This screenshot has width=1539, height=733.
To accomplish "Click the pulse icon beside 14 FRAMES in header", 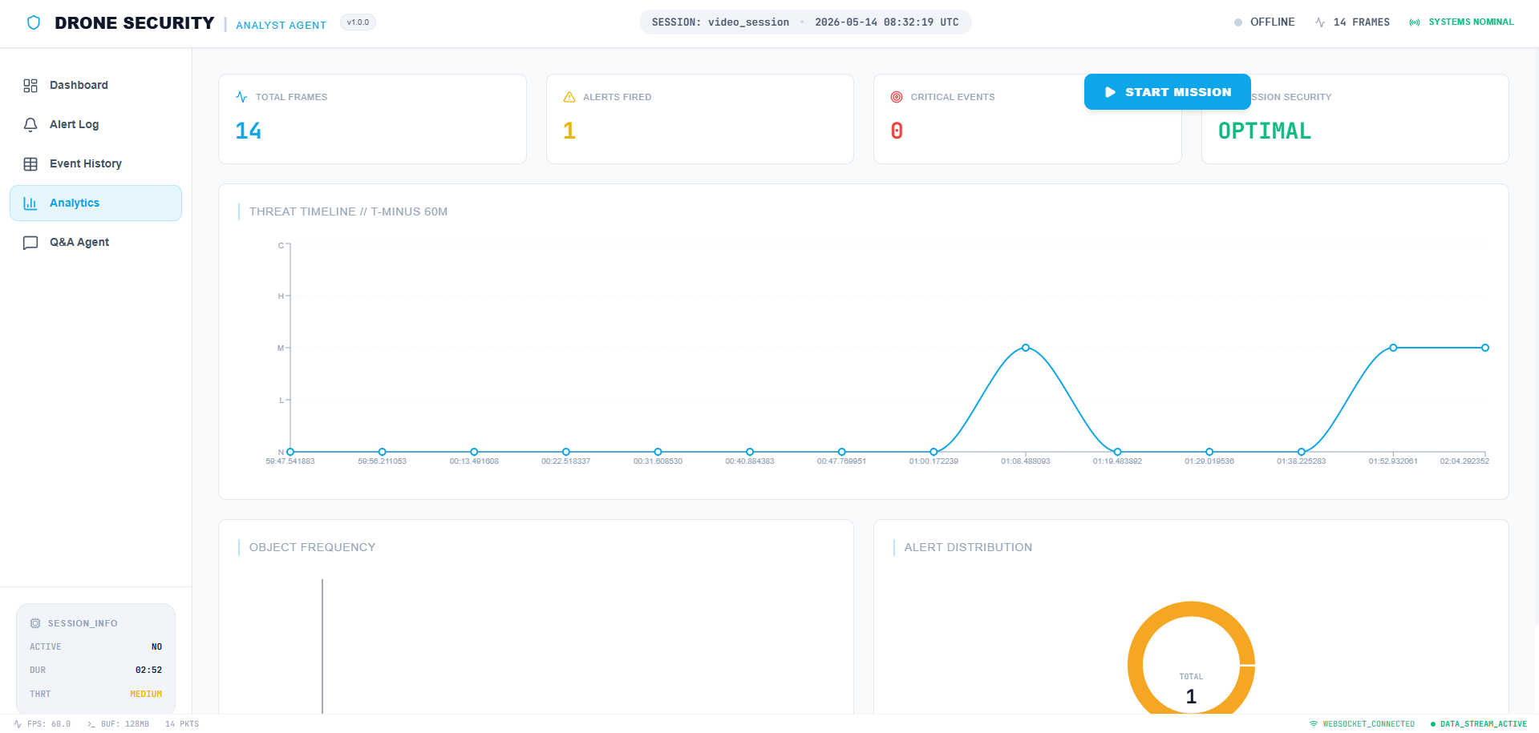I will [1320, 22].
